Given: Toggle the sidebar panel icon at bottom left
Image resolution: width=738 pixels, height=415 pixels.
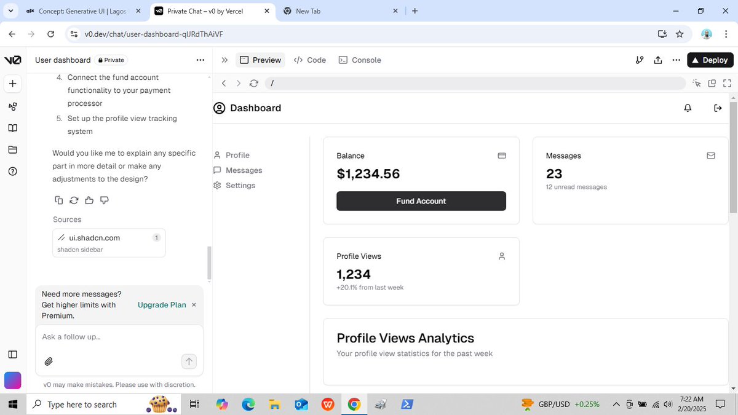Looking at the screenshot, I should (x=12, y=355).
